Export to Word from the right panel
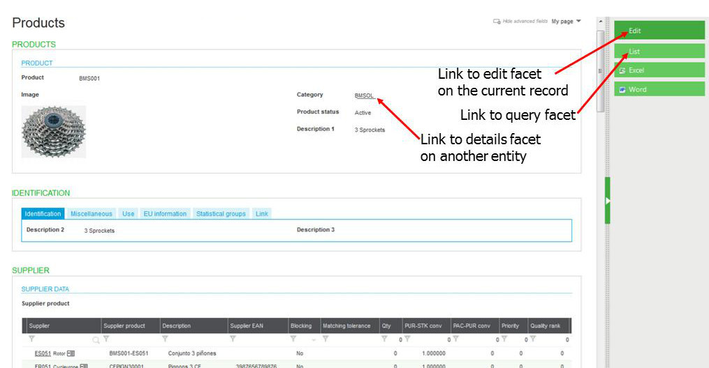Image resolution: width=709 pixels, height=368 pixels. pos(659,89)
